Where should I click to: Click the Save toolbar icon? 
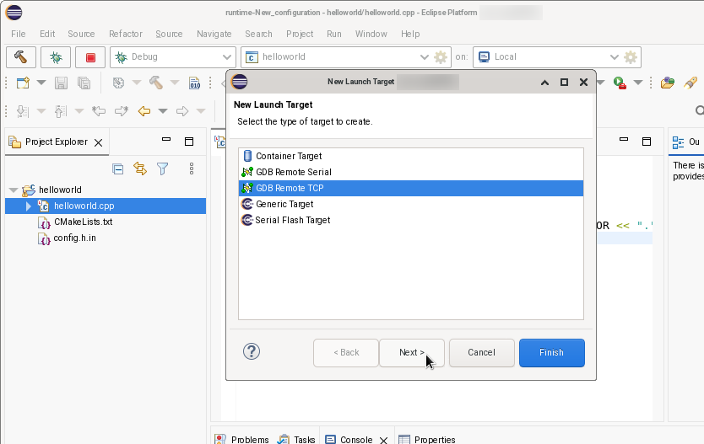point(61,83)
